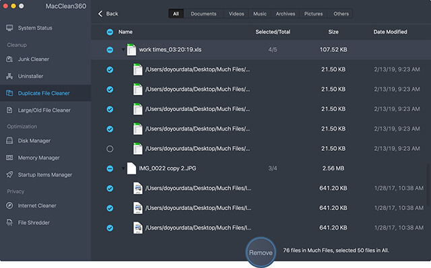
Task: Select the Memory Manager icon
Action: pos(9,158)
